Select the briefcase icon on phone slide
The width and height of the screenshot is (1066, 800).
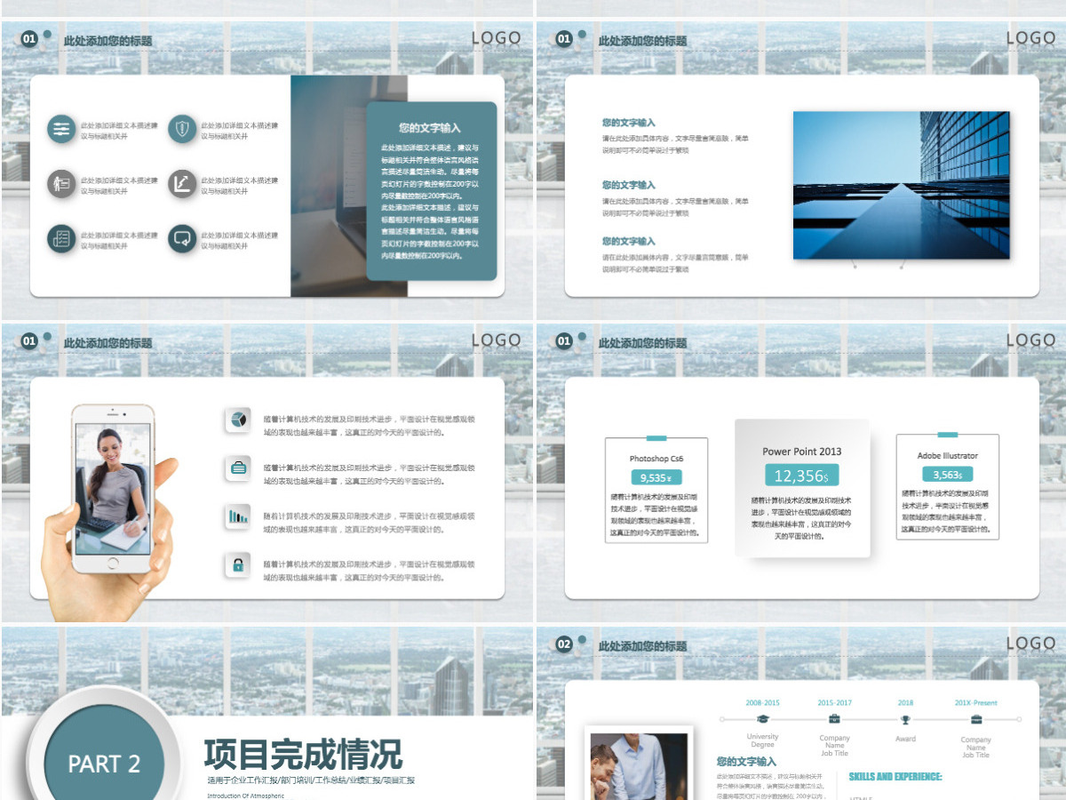(238, 468)
